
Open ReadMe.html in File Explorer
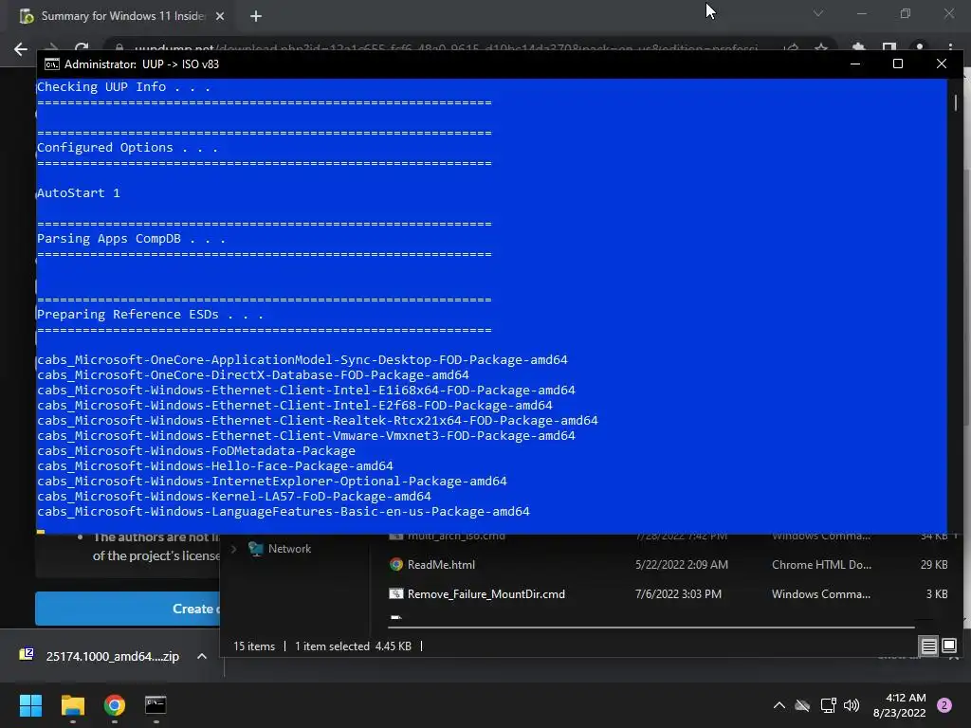tap(441, 565)
